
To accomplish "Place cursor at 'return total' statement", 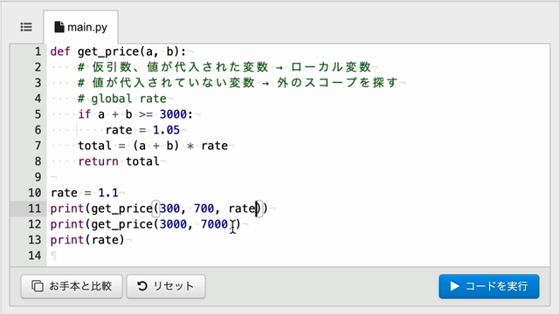I will click(x=119, y=161).
